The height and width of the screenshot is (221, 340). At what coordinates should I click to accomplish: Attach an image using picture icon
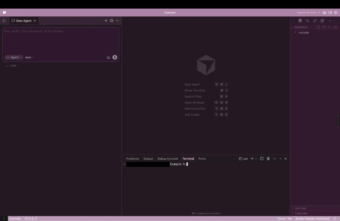coord(108,57)
